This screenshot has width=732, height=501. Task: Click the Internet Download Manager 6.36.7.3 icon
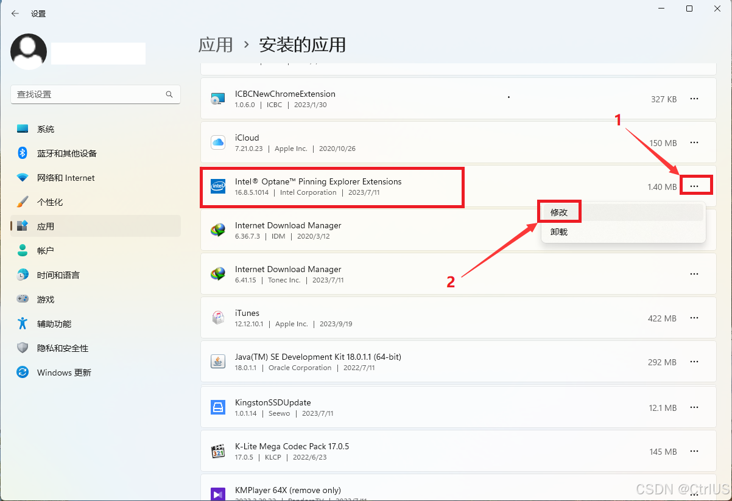(218, 230)
